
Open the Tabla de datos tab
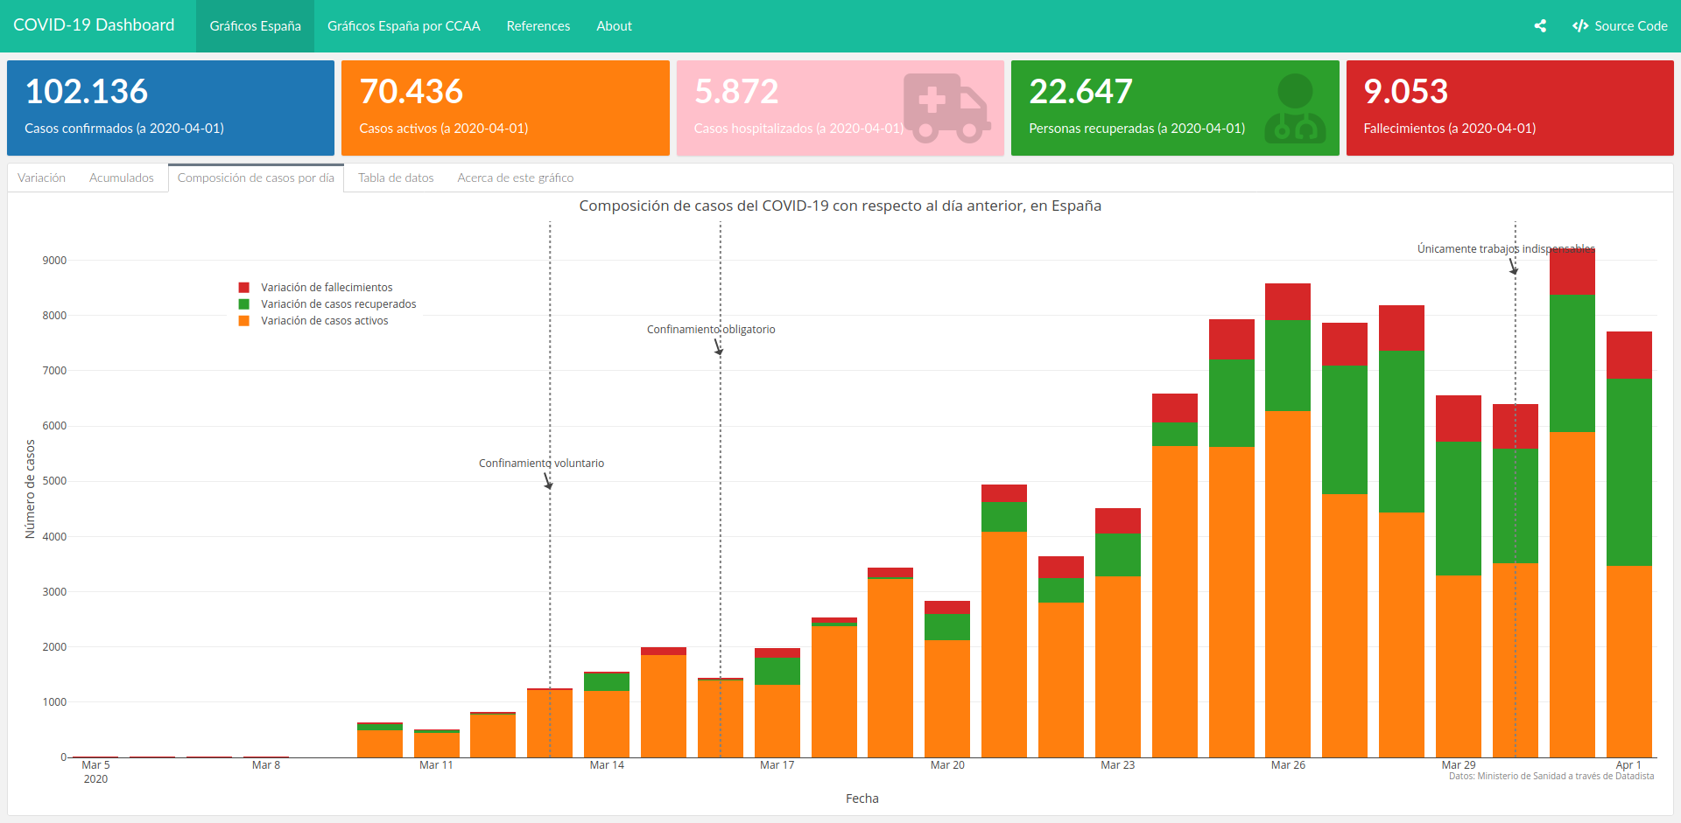(396, 178)
